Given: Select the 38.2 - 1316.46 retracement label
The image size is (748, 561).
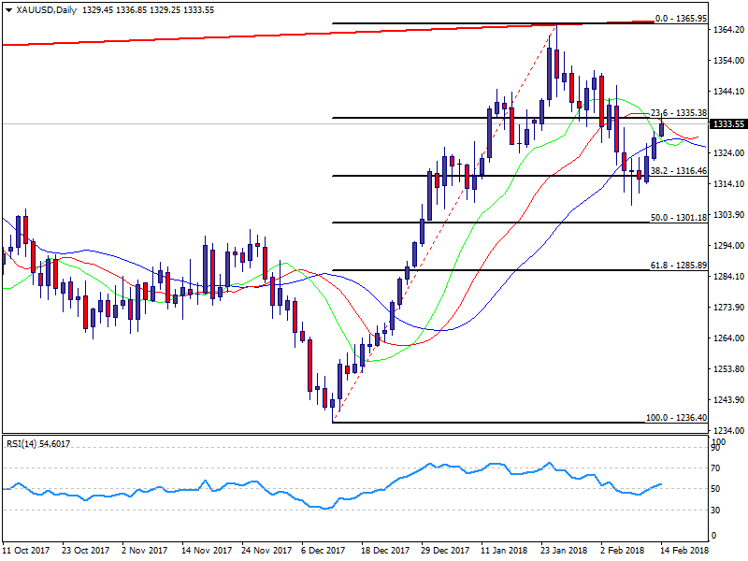Looking at the screenshot, I should (x=678, y=171).
